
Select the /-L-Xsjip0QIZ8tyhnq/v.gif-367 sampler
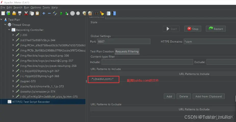(x=40, y=71)
